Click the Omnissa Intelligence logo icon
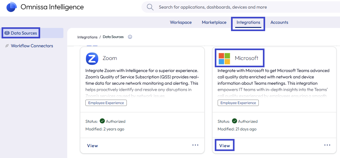Screen dimensions: 340x158 tap(12, 7)
